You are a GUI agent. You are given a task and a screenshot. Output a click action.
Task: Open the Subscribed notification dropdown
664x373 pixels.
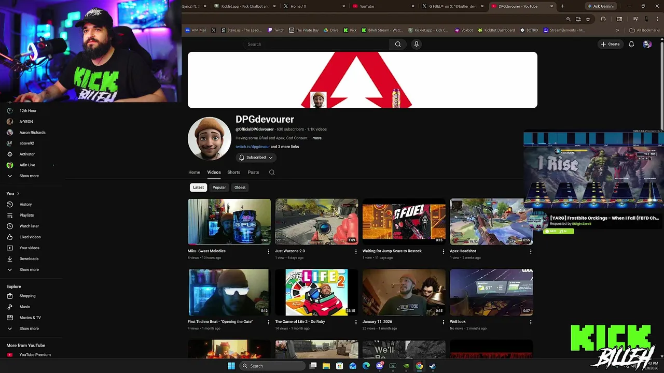coord(256,157)
